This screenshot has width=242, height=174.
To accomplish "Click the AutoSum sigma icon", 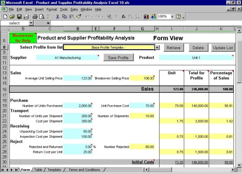I will [x=117, y=17].
